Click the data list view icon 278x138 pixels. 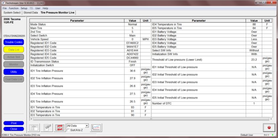tap(34, 128)
